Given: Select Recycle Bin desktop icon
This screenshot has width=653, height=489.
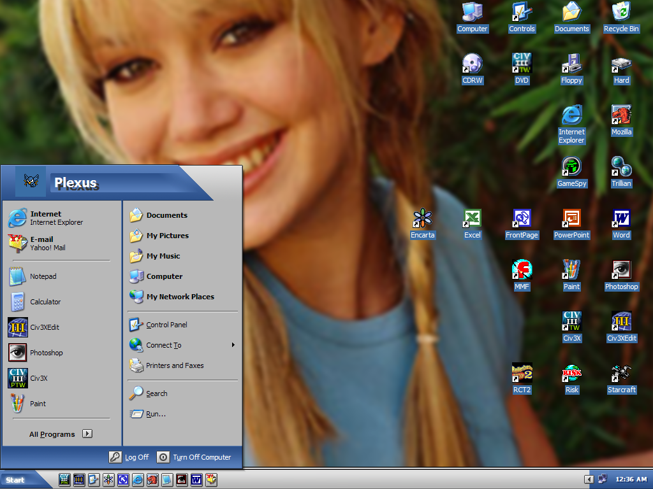Looking at the screenshot, I should tap(621, 17).
